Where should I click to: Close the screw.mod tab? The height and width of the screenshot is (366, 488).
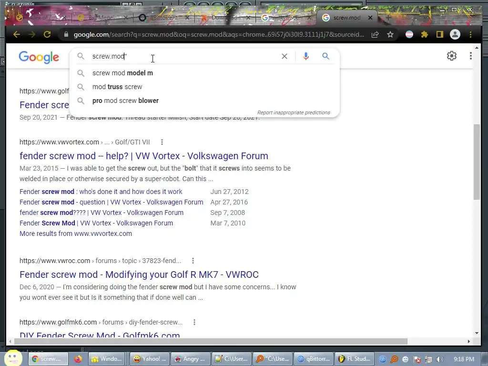pyautogui.click(x=370, y=18)
